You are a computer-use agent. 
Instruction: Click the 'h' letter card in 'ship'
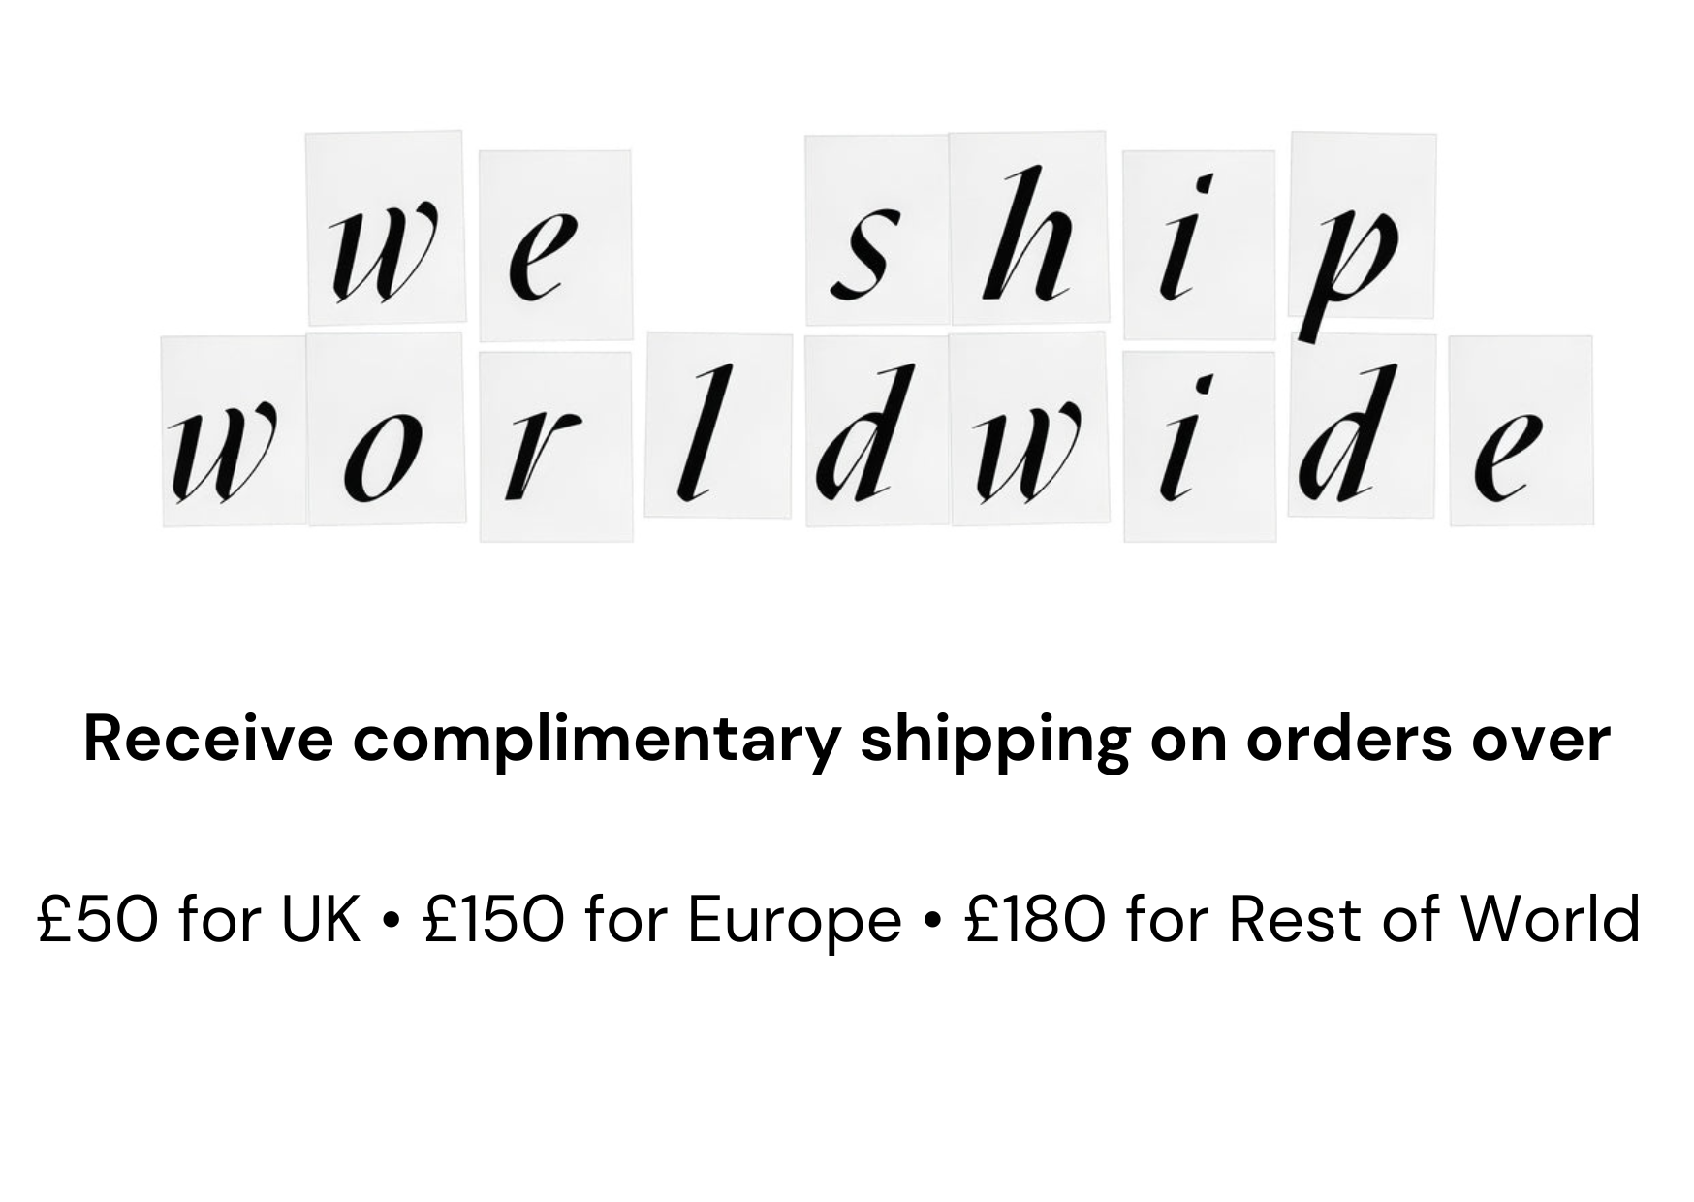tap(1028, 229)
